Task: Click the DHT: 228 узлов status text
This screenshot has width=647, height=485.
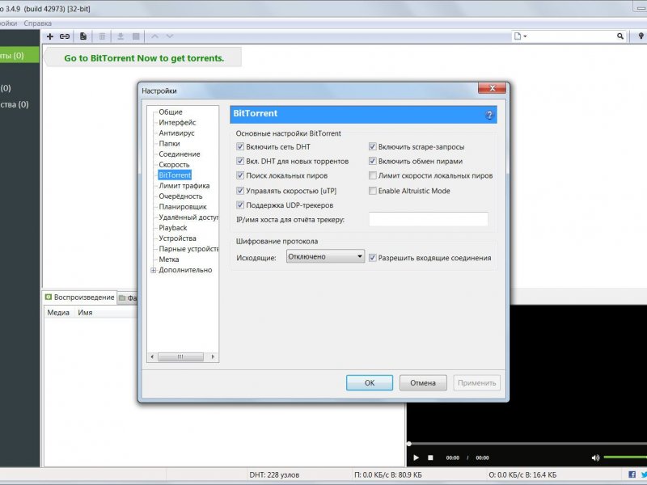Action: (x=274, y=475)
